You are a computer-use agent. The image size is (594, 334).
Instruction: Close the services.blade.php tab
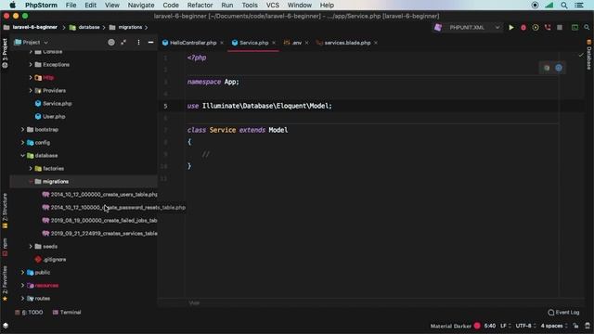pos(375,43)
